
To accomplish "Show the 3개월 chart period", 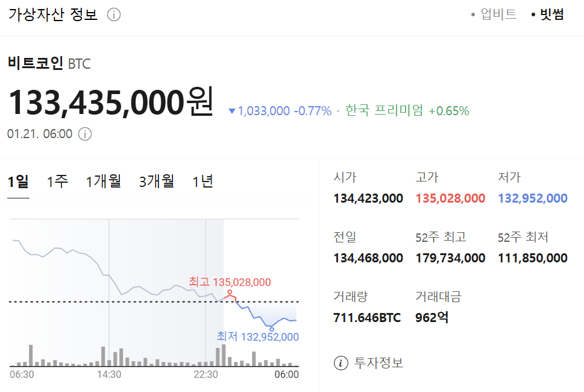I will [x=157, y=181].
